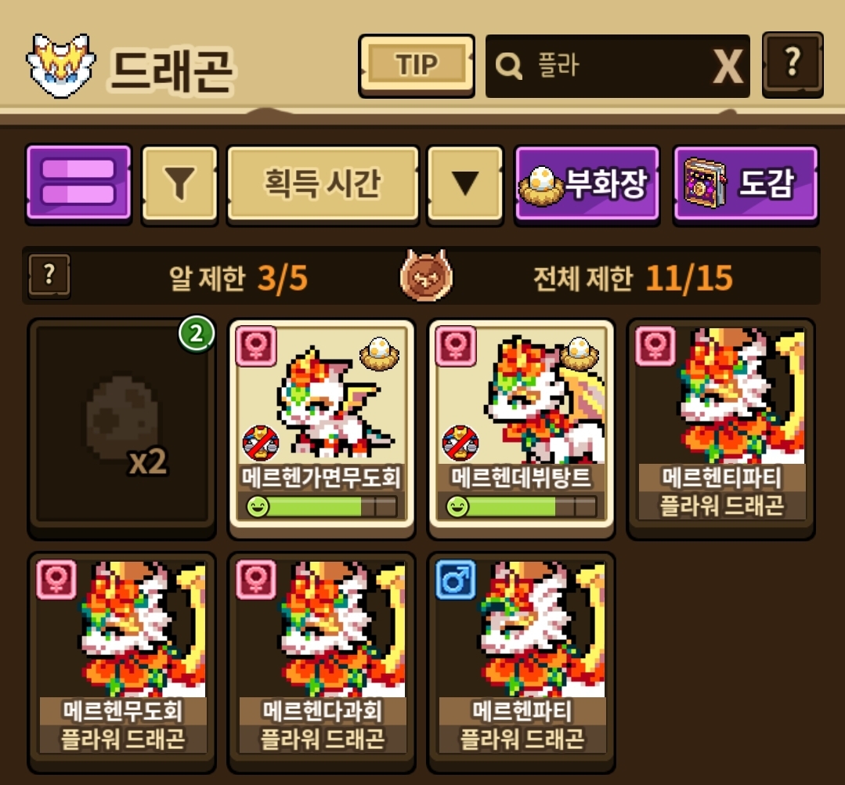Flip sort order with the down arrow
Screen dimensions: 845x785
pyautogui.click(x=465, y=184)
